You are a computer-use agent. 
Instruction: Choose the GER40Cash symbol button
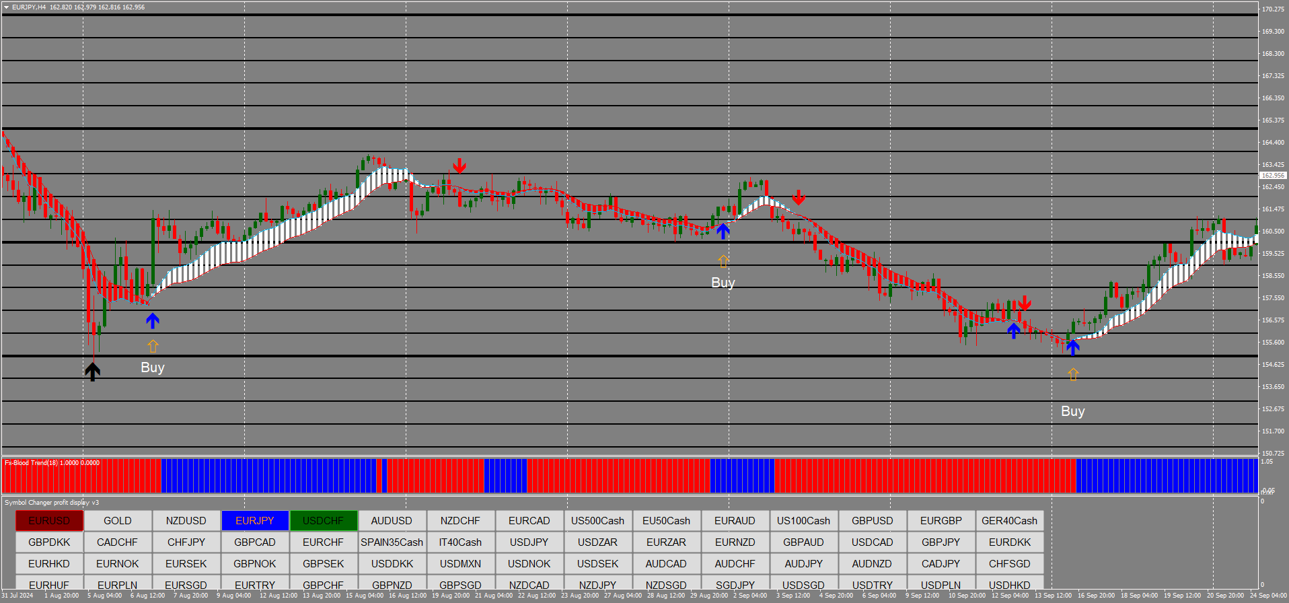(x=1009, y=521)
